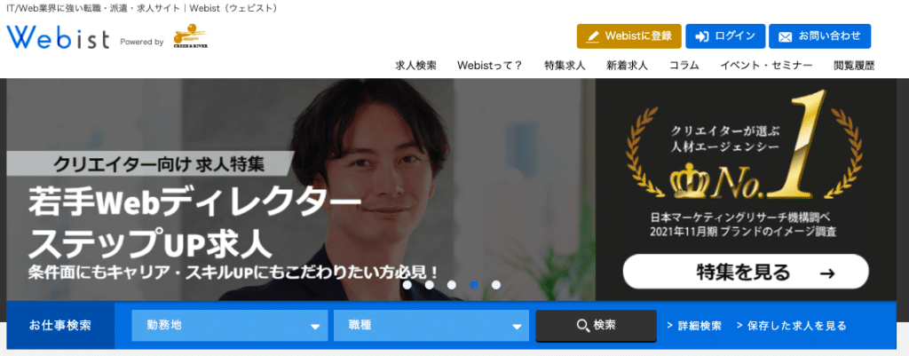Image resolution: width=909 pixels, height=356 pixels.
Task: Go to イベント・セミナー page
Action: tap(766, 66)
